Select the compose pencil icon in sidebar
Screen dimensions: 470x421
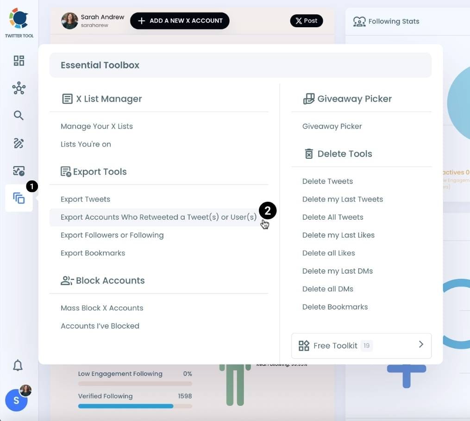[19, 143]
